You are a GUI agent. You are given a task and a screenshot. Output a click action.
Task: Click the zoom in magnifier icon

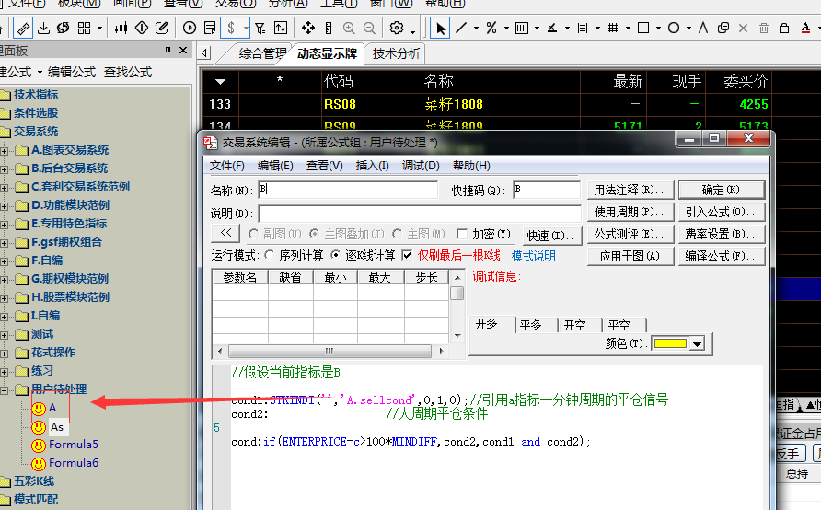click(349, 28)
